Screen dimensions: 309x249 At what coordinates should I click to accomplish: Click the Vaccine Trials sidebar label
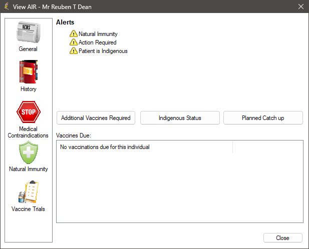(28, 209)
